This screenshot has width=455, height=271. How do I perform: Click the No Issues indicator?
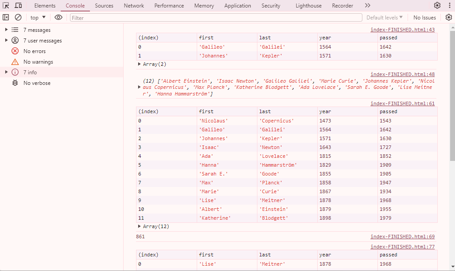point(424,17)
